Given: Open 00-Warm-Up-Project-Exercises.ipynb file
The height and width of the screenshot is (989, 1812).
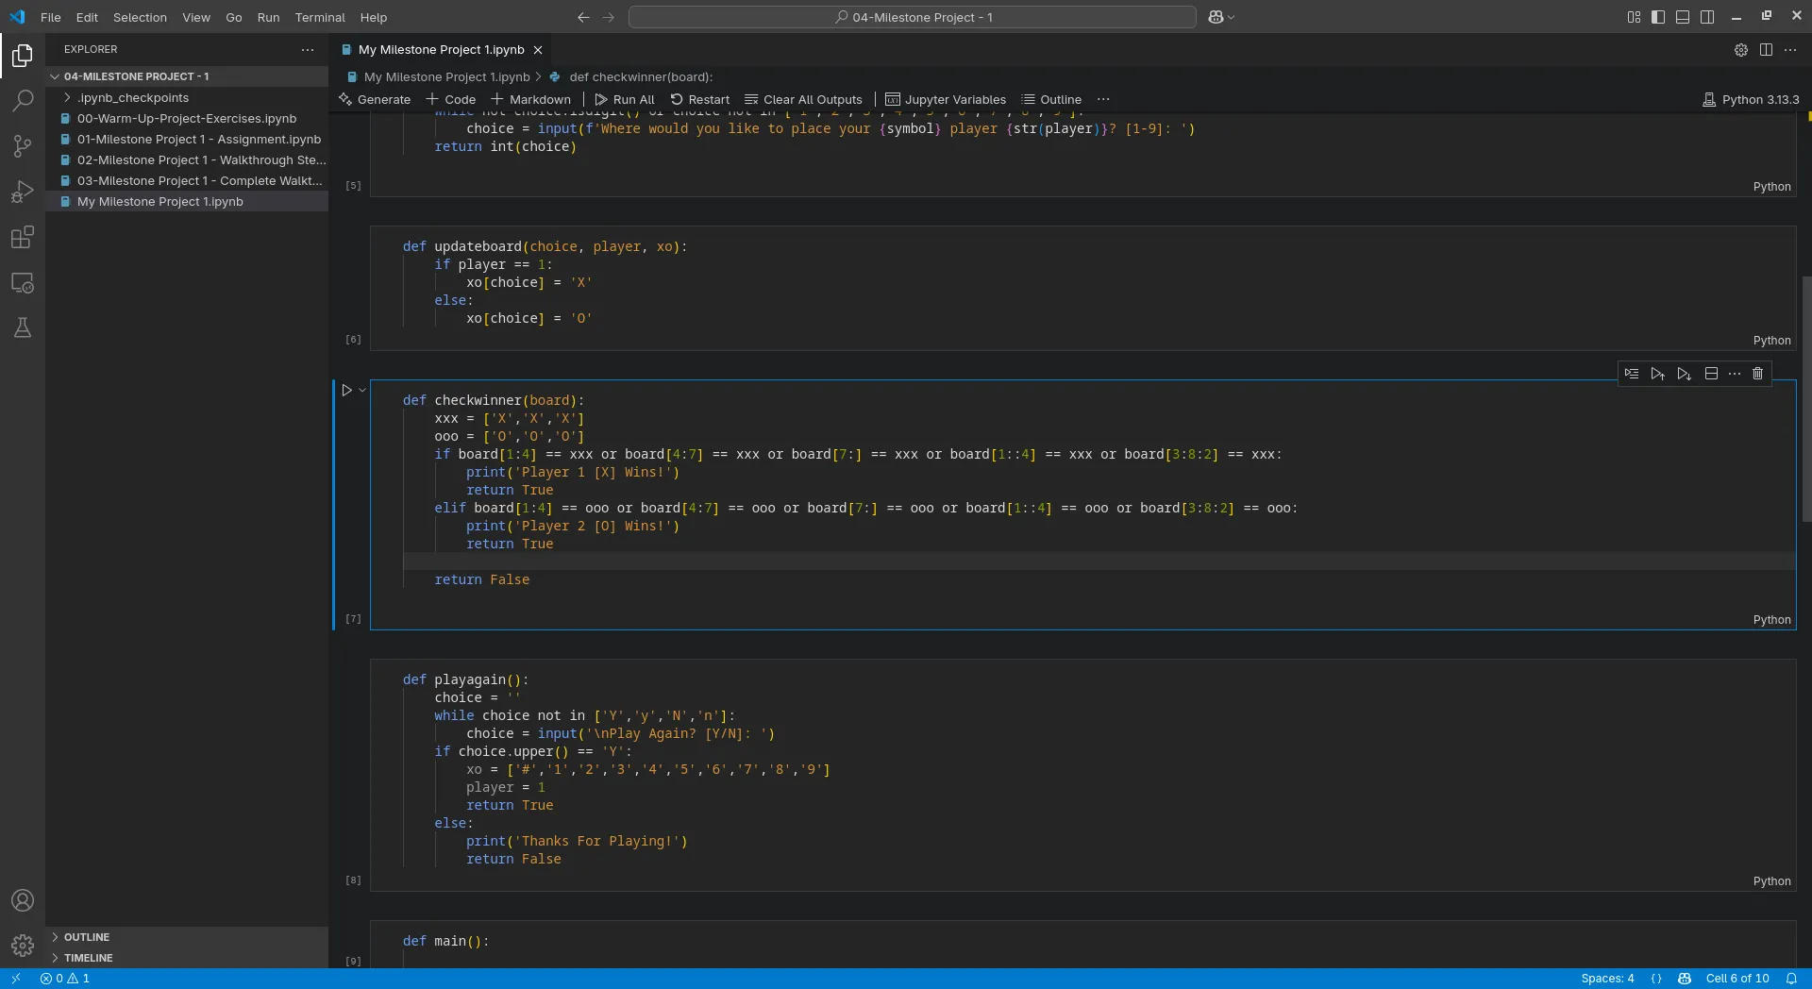Looking at the screenshot, I should (x=187, y=119).
